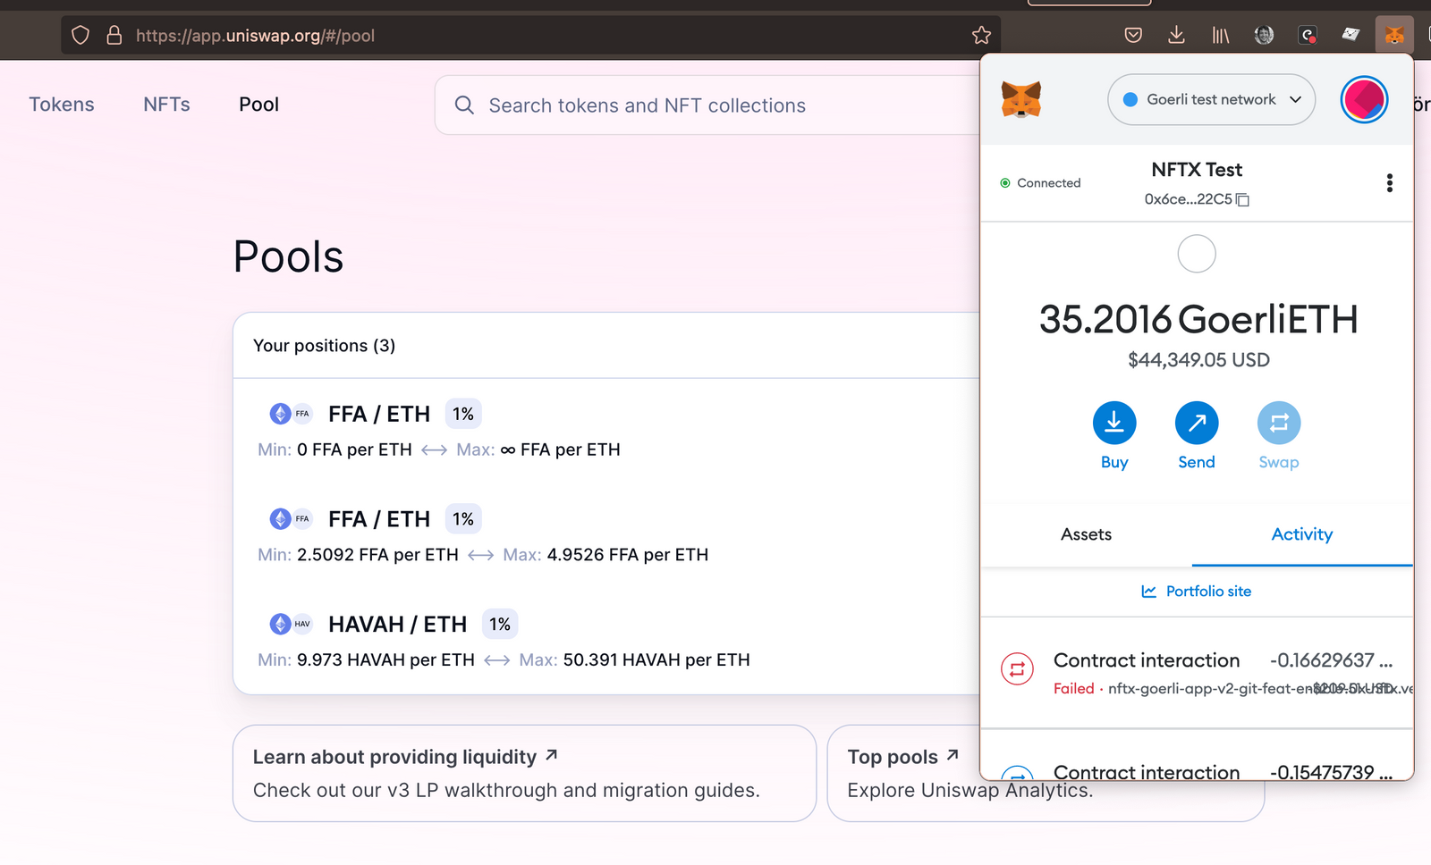The height and width of the screenshot is (865, 1431).
Task: Click the round GoerliETH token placeholder icon
Action: [x=1197, y=254]
